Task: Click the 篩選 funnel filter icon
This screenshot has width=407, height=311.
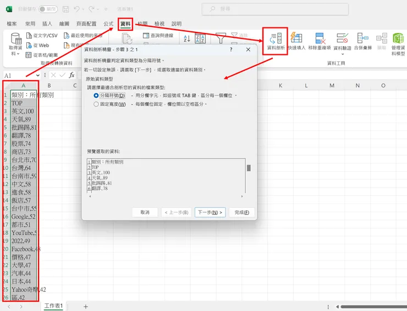Action: [221, 38]
